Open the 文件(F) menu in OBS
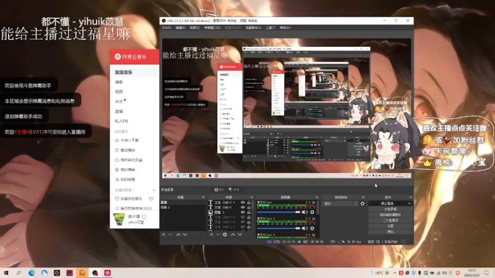 166,28
